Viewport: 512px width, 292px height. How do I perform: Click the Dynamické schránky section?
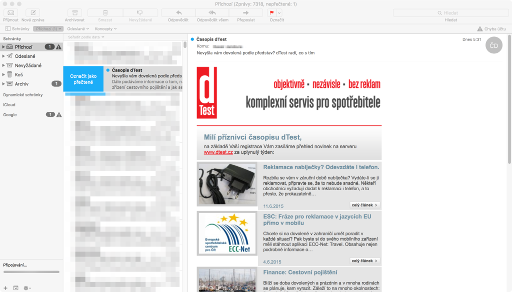23,95
